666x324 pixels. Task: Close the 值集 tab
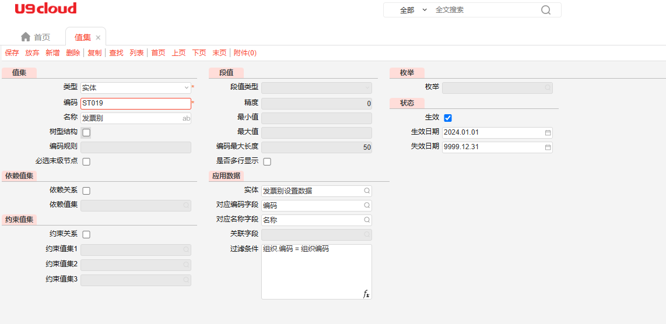(98, 37)
